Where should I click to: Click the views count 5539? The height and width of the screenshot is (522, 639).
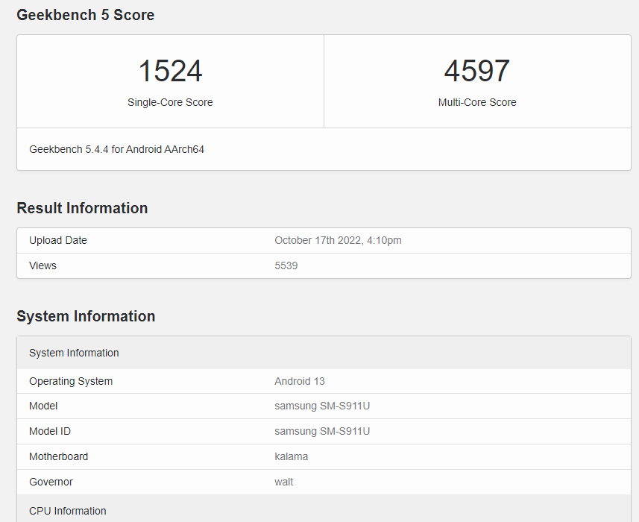[286, 265]
